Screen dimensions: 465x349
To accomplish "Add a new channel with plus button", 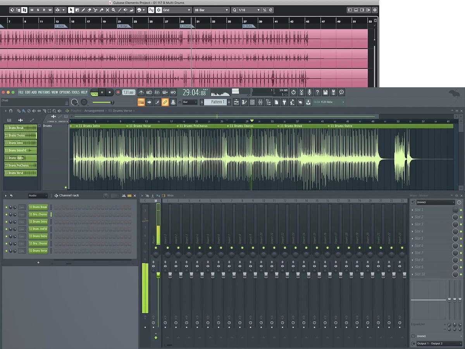I will (x=38, y=263).
